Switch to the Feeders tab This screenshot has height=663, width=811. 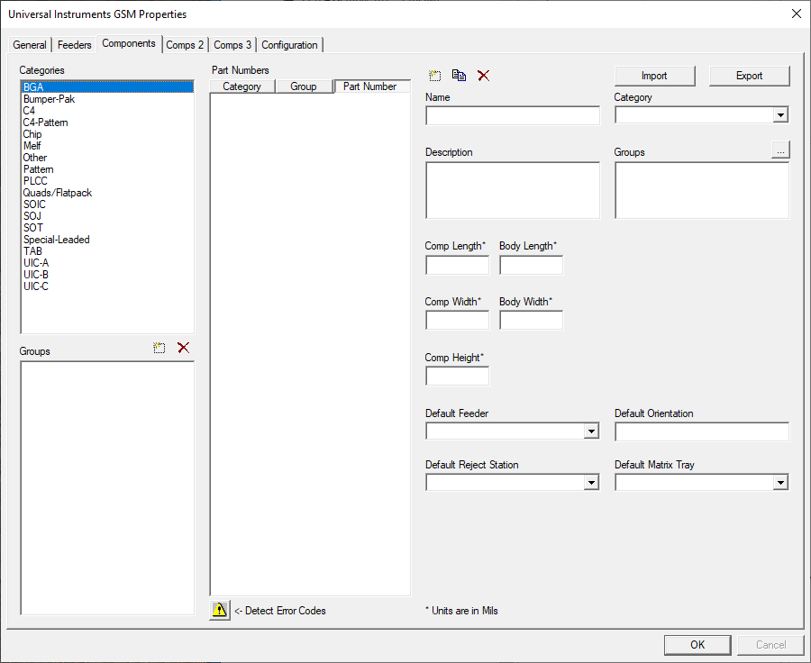pos(74,44)
